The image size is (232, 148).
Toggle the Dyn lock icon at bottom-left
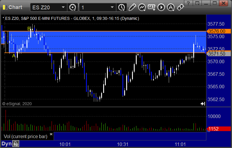tap(16, 144)
